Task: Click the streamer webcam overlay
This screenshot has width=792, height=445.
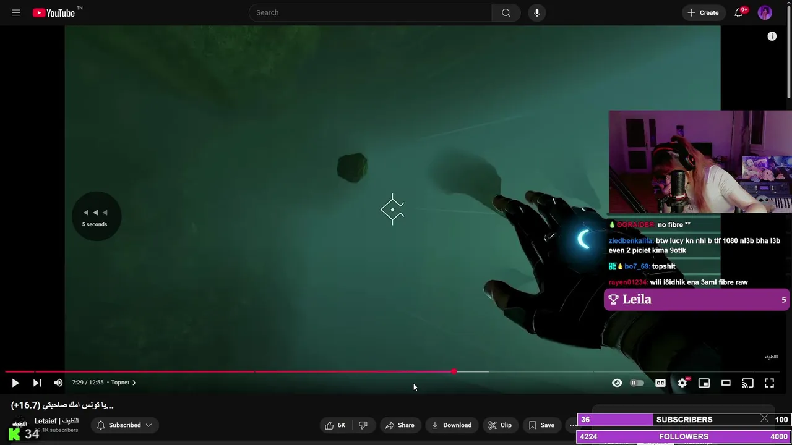Action: 700,162
